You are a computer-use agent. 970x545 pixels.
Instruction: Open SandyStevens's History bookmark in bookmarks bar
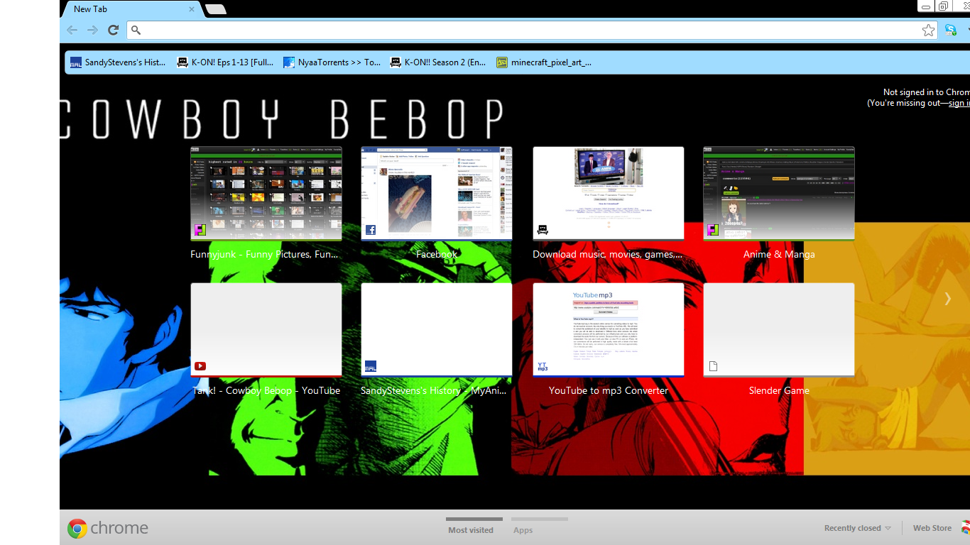(118, 62)
